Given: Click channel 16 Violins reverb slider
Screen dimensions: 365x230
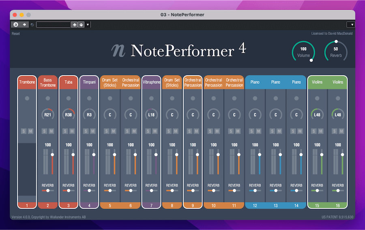Looking at the screenshot, I should 338,190.
